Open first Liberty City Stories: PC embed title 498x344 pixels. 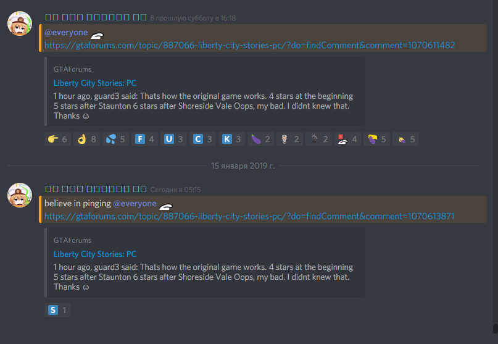click(x=95, y=83)
